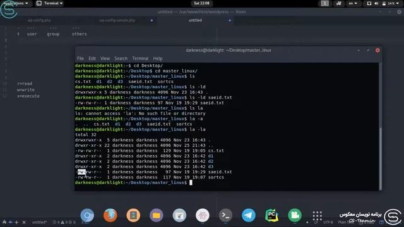Screen dimensions: 404x227
Task: Click Plain Text grammar selector in Atom
Action: [346, 222]
